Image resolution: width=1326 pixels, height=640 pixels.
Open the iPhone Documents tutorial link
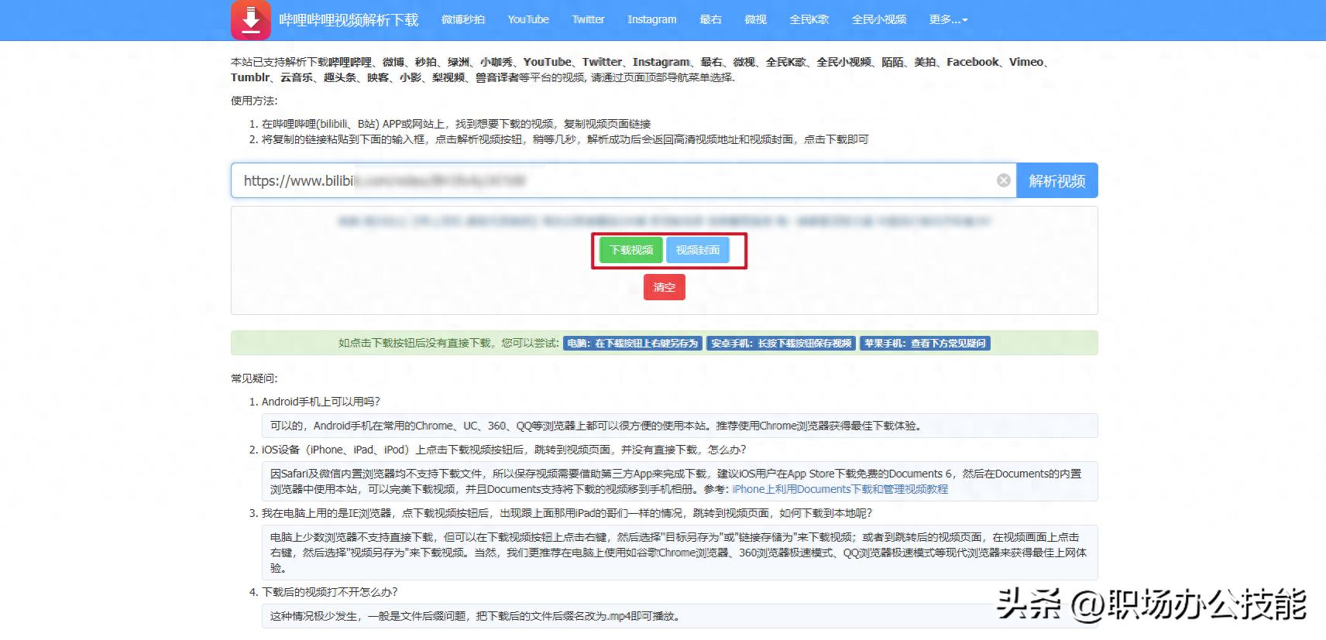point(840,489)
